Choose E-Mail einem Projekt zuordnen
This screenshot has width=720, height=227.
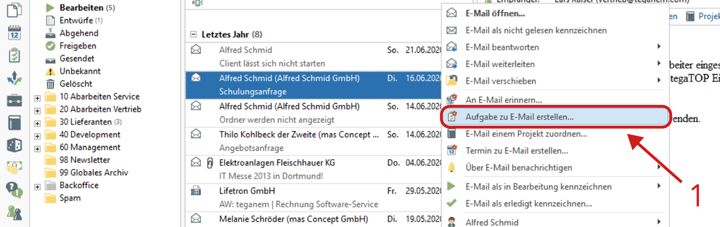[555, 134]
